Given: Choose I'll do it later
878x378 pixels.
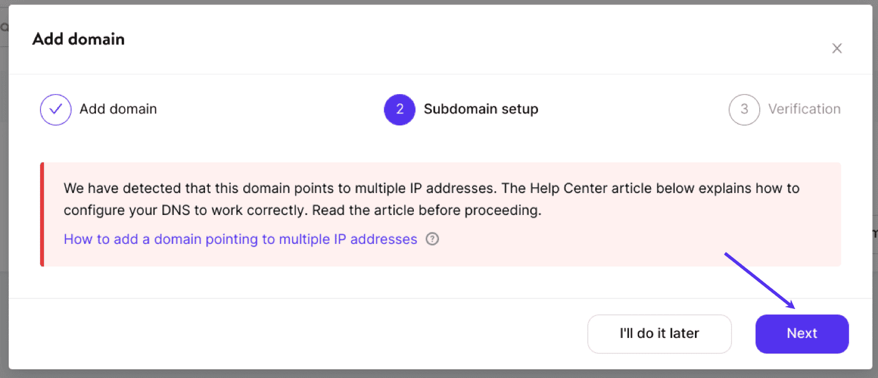Looking at the screenshot, I should tap(659, 333).
